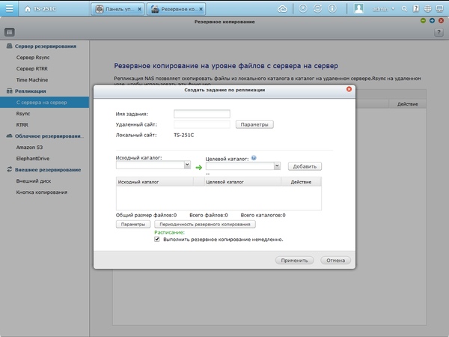Open Сервер Rsync in sidebar

tap(33, 58)
